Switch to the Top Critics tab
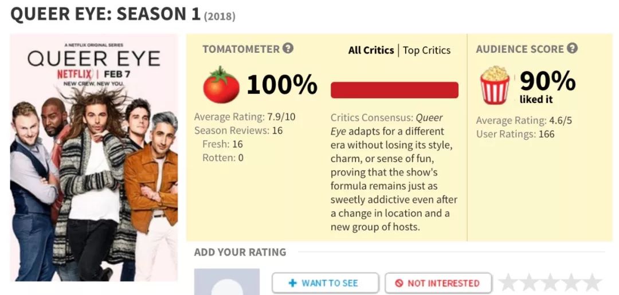 point(426,50)
